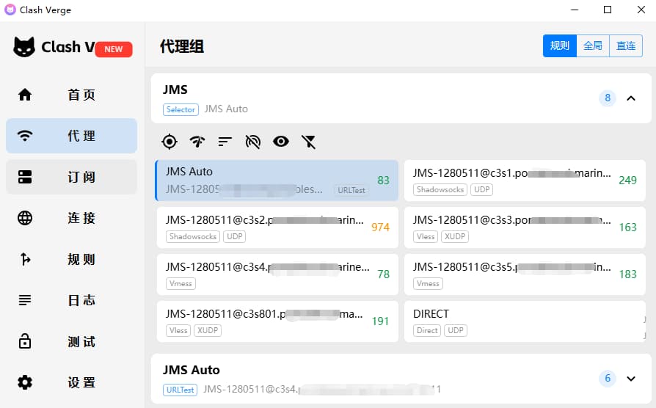This screenshot has width=656, height=408.
Task: Switch to 直连 direct mode
Action: pos(626,45)
